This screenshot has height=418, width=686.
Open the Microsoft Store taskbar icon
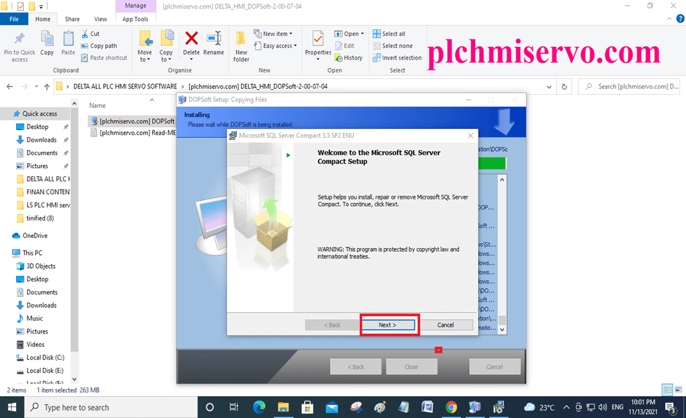[x=307, y=408]
